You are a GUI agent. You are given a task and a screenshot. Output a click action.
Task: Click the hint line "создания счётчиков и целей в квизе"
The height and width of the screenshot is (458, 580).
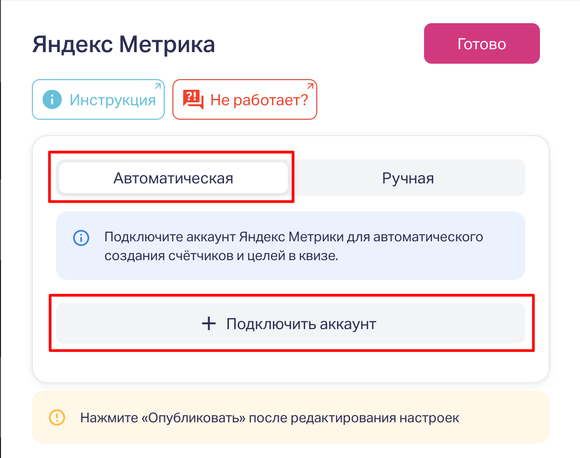point(221,256)
